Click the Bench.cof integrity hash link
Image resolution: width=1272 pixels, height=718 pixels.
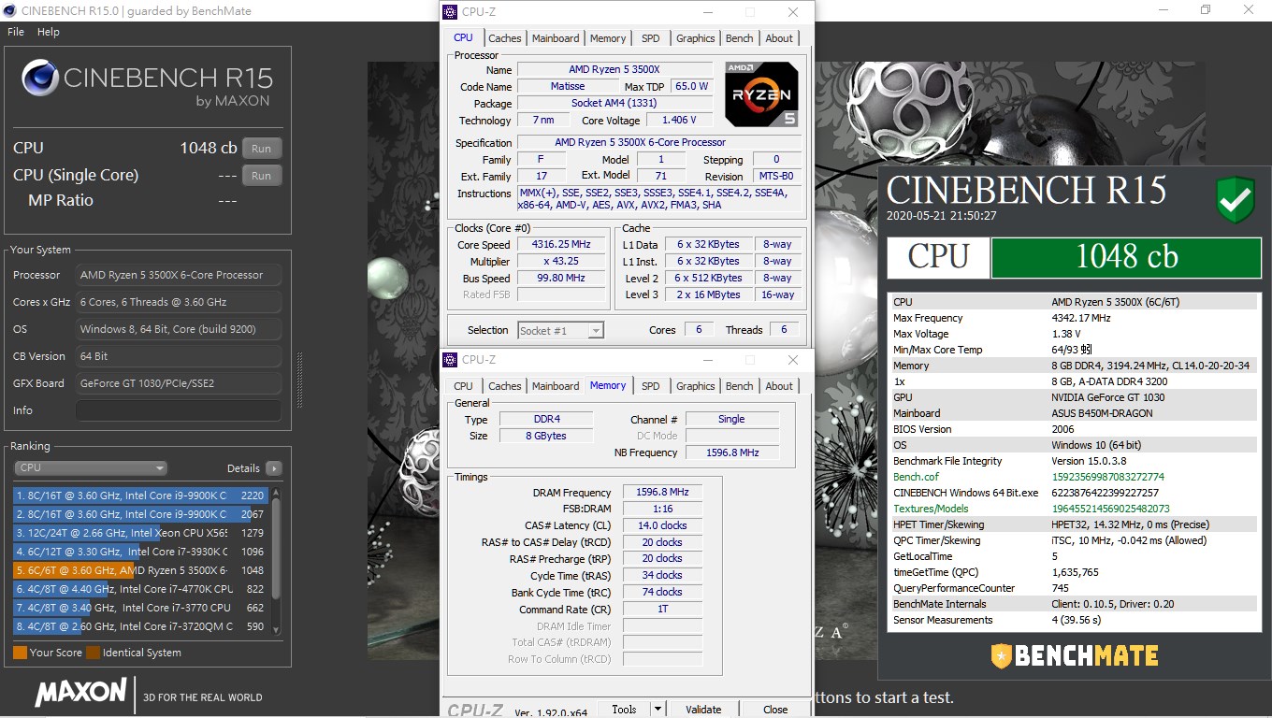pyautogui.click(x=1107, y=477)
